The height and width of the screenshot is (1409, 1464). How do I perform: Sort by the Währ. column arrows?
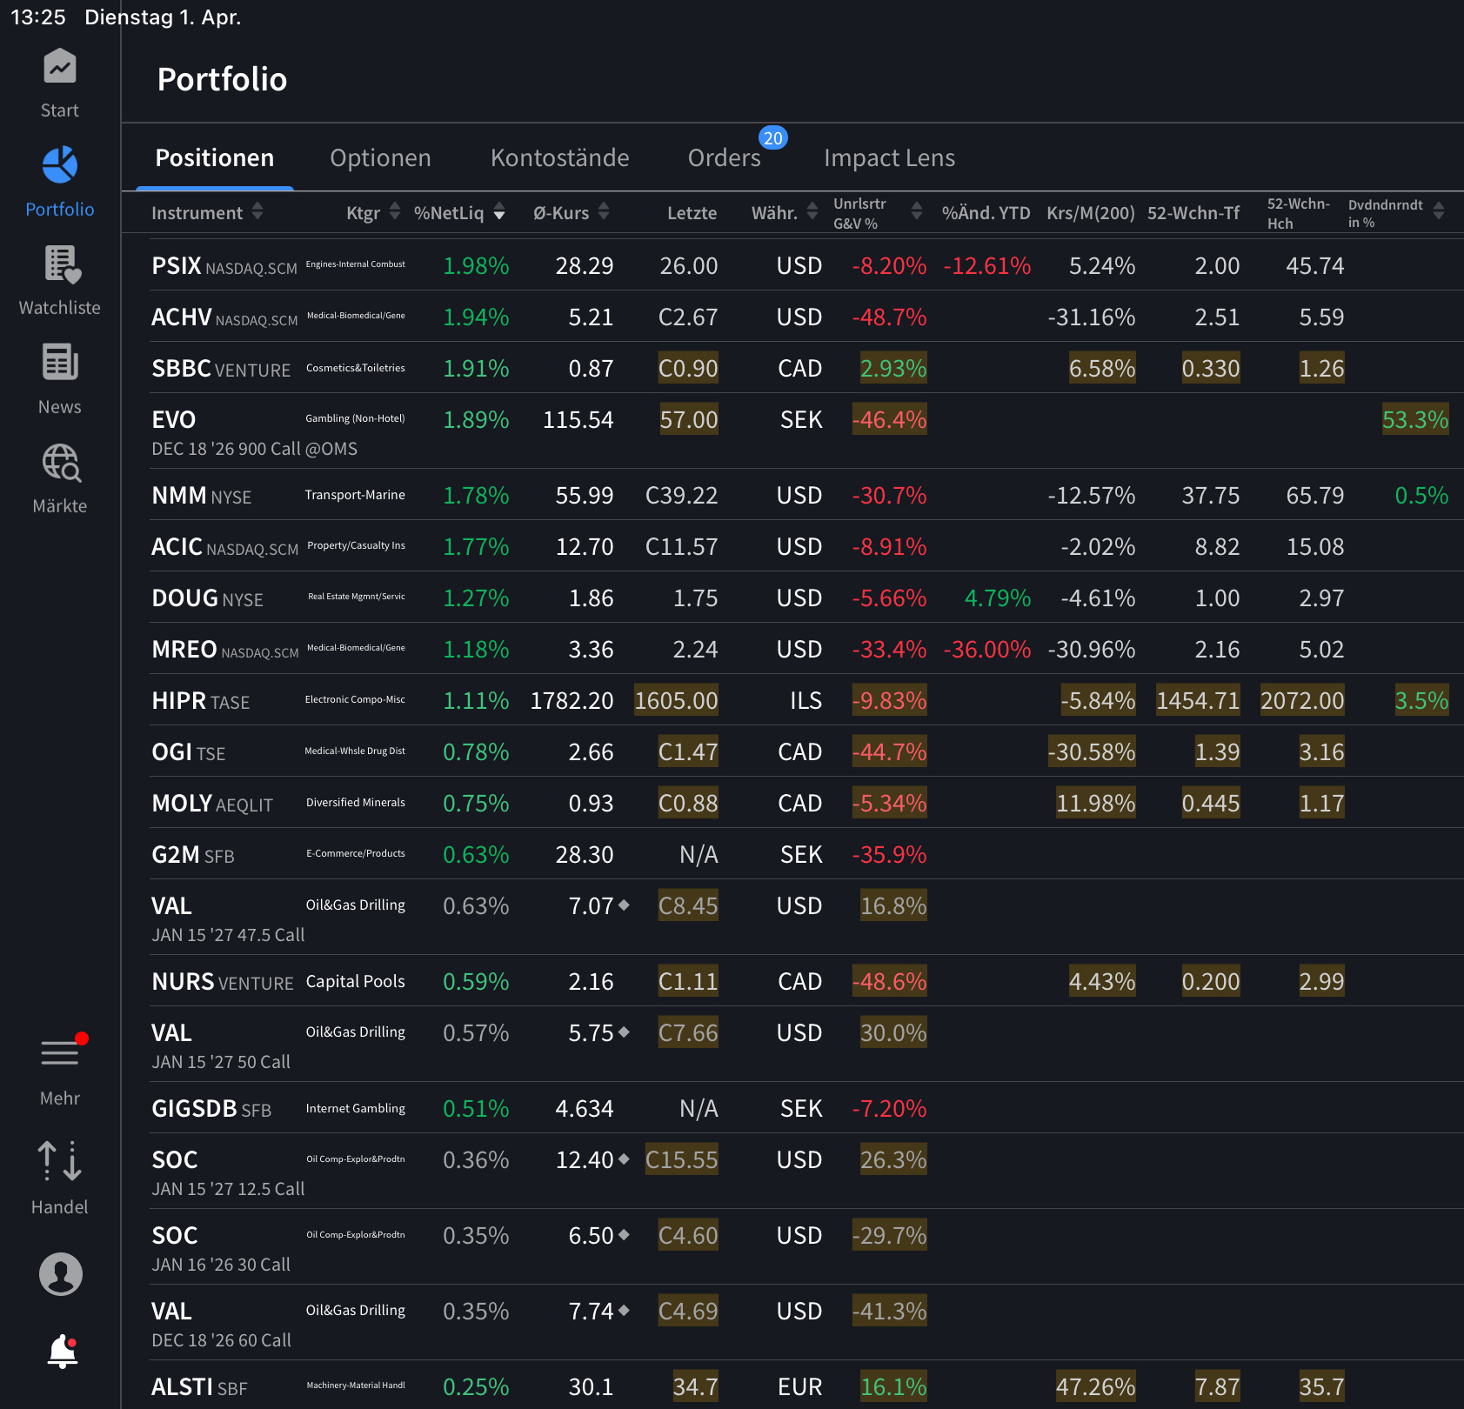(812, 211)
